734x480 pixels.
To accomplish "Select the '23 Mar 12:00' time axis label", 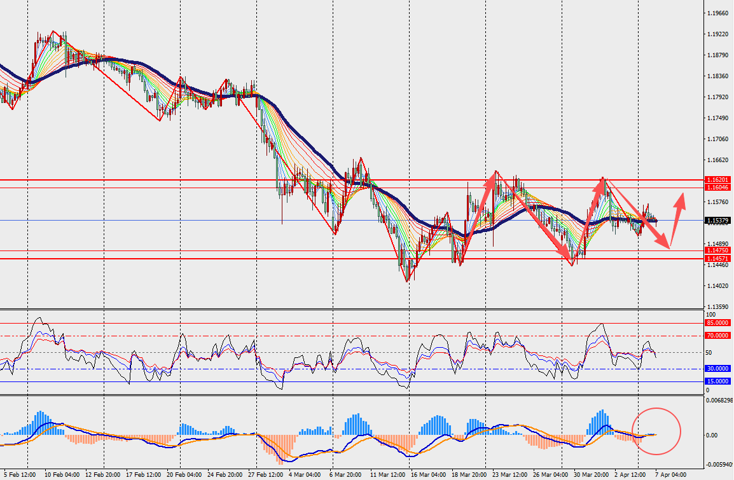I will pyautogui.click(x=510, y=474).
